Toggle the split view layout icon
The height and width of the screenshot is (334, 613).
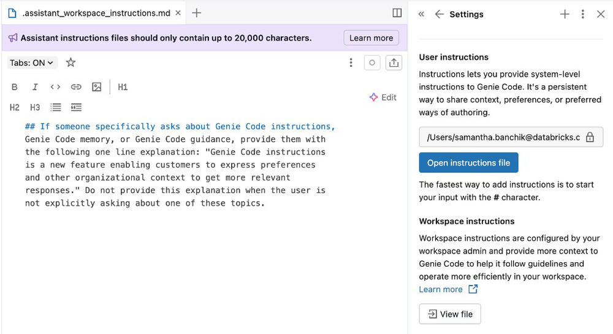click(397, 13)
